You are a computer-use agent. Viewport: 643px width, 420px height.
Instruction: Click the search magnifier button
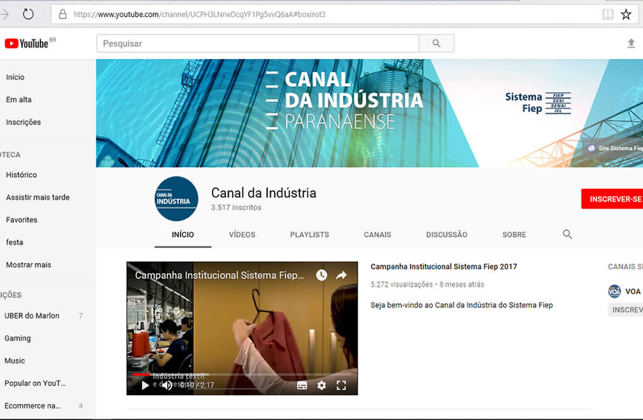click(436, 44)
